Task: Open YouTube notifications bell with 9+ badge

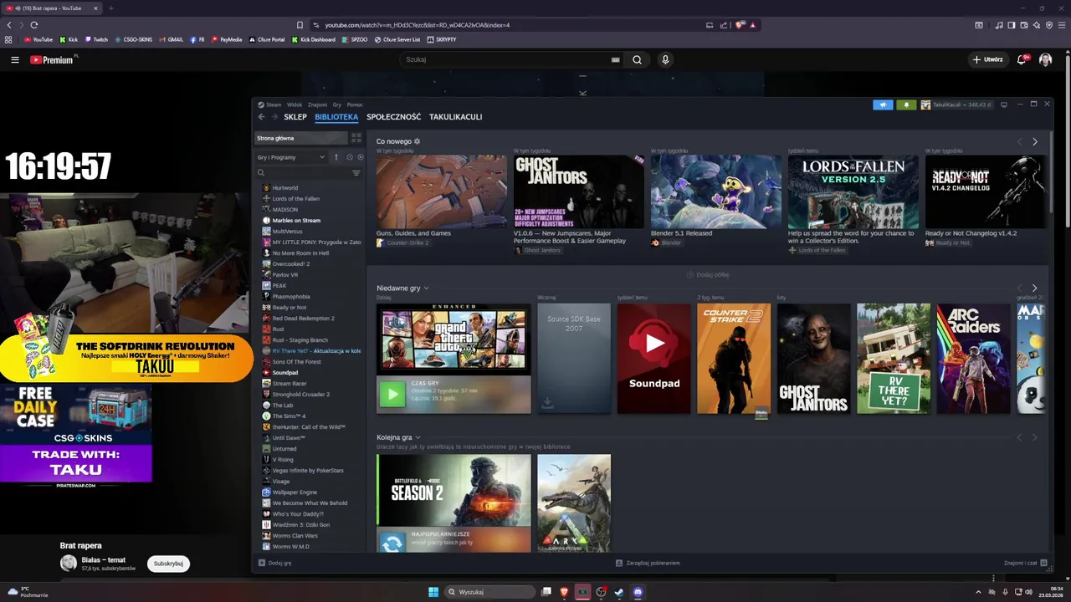Action: click(x=1022, y=59)
